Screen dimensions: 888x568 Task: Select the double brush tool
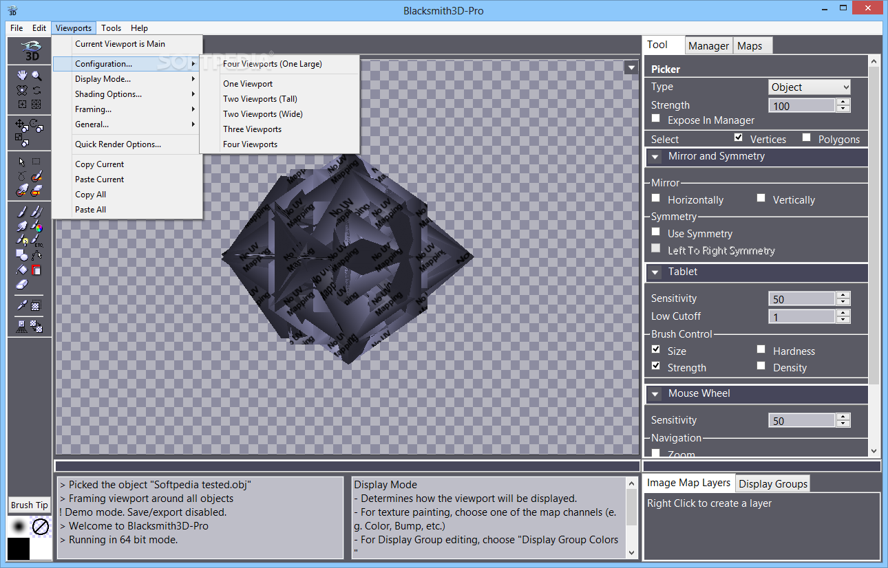(36, 211)
